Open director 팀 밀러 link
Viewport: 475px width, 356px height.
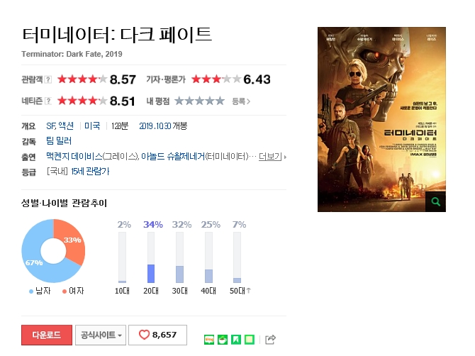coord(59,141)
